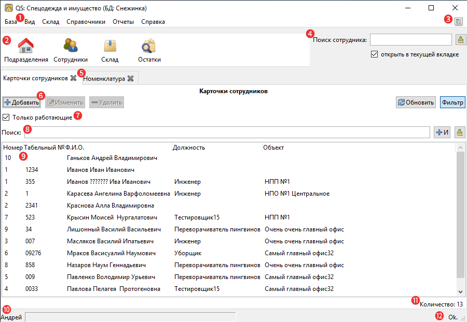This screenshot has width=467, height=322.
Task: Click the Удалить button
Action: click(x=106, y=103)
